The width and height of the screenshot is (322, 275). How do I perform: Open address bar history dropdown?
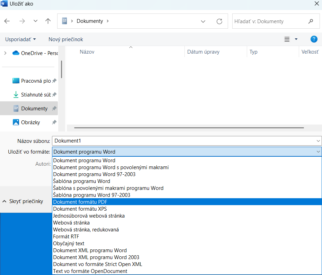[203, 21]
